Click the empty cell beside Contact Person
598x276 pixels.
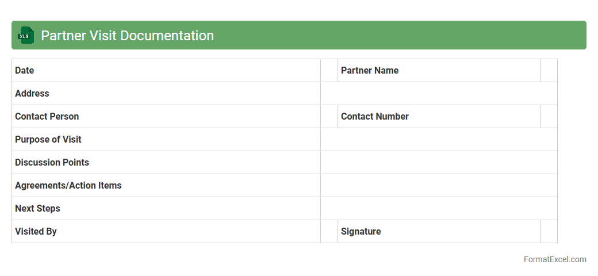pyautogui.click(x=329, y=117)
